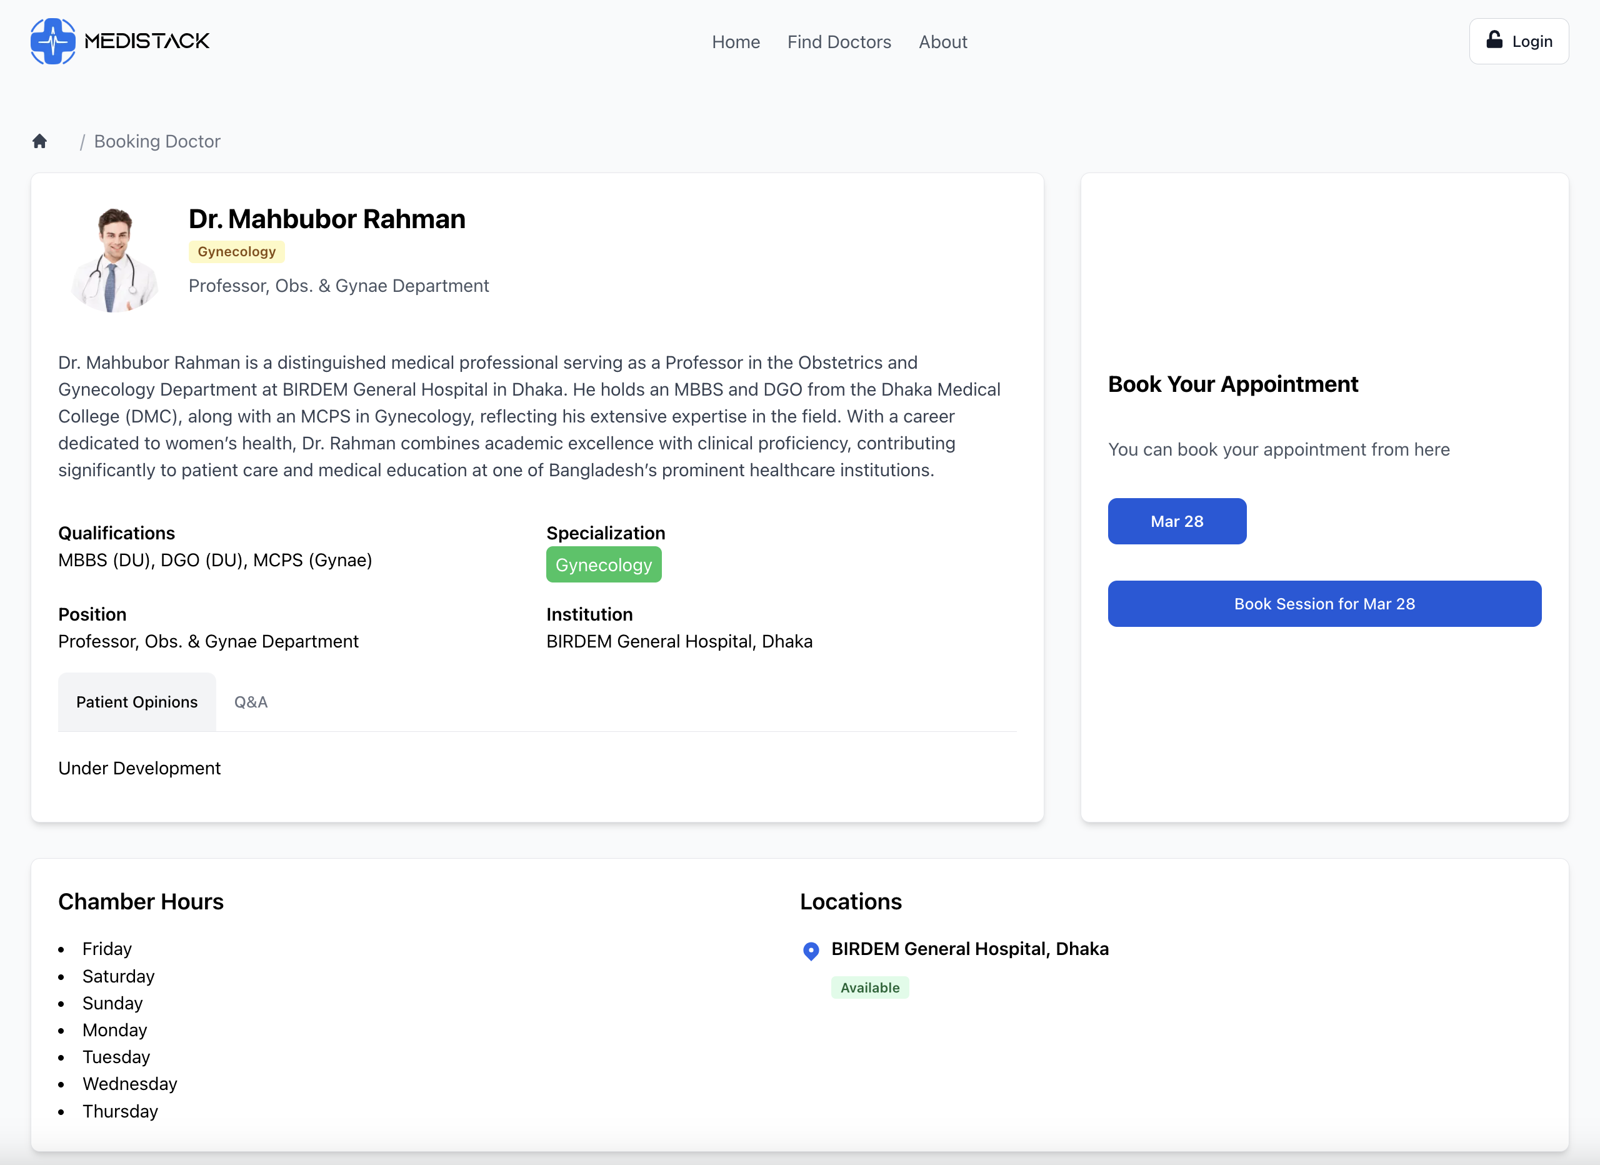Select the Patient Opinions tab

click(x=137, y=701)
